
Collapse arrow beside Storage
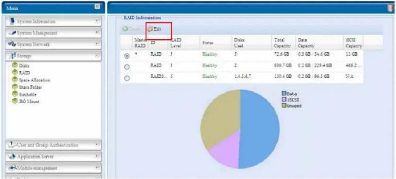(x=97, y=56)
